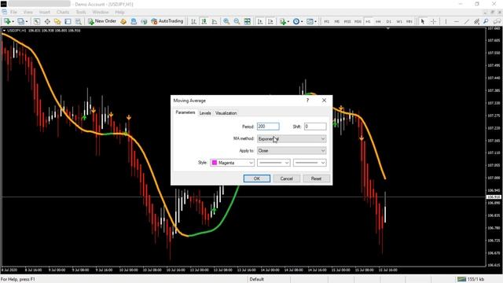
Task: Open the MA method dropdown
Action: pos(292,138)
